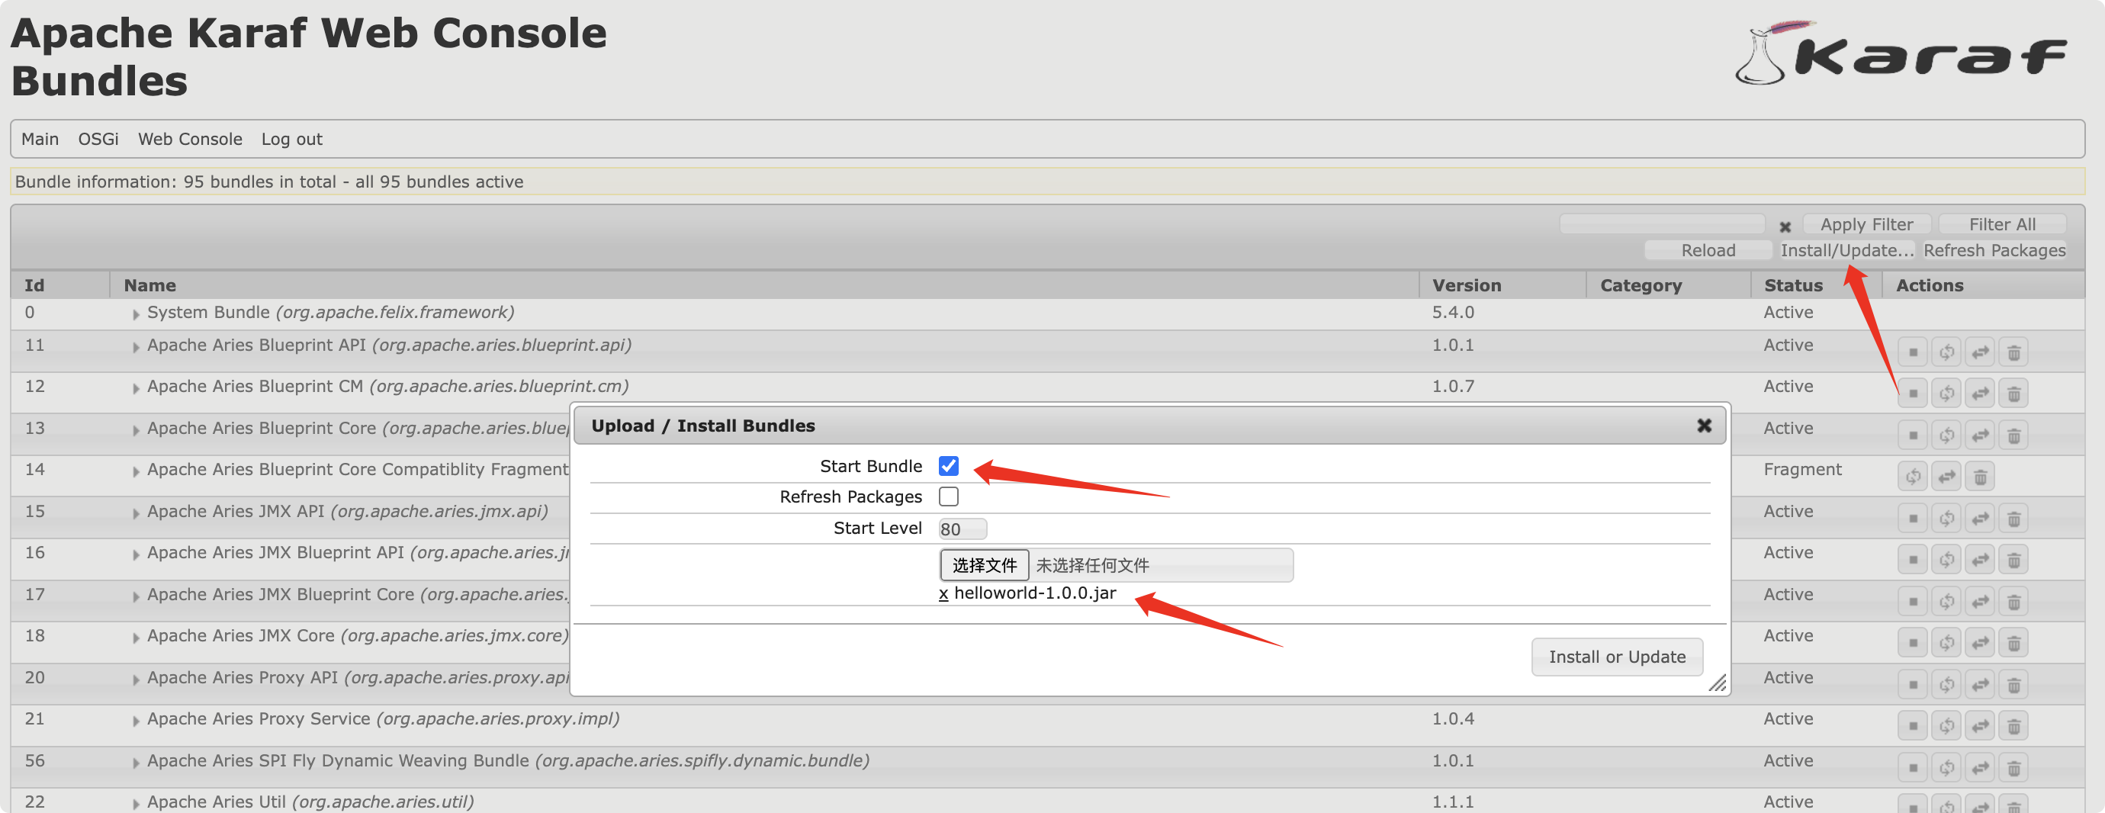2105x813 pixels.
Task: Refresh package imports for bundle 16
Action: click(x=1946, y=560)
